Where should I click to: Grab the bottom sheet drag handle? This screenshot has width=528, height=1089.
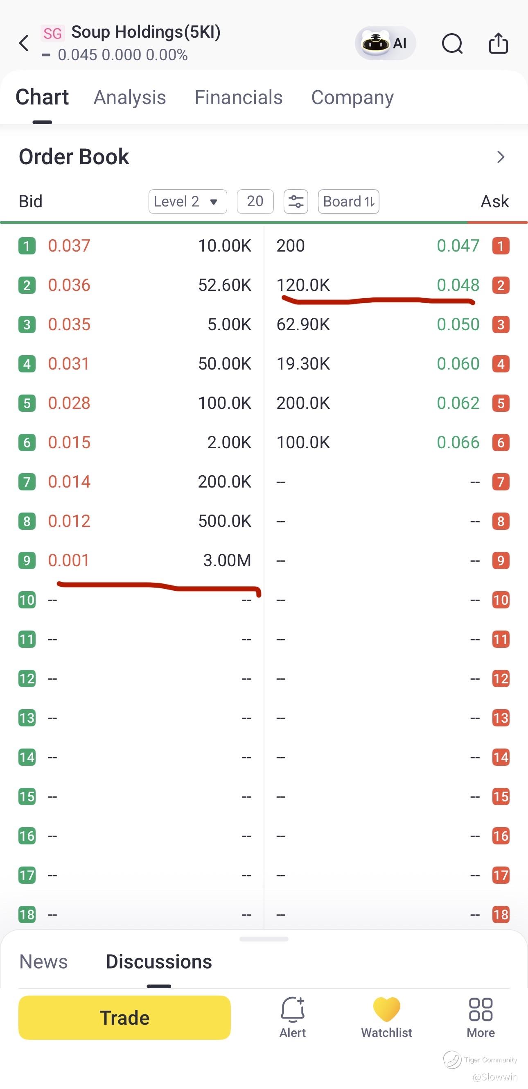point(264,939)
